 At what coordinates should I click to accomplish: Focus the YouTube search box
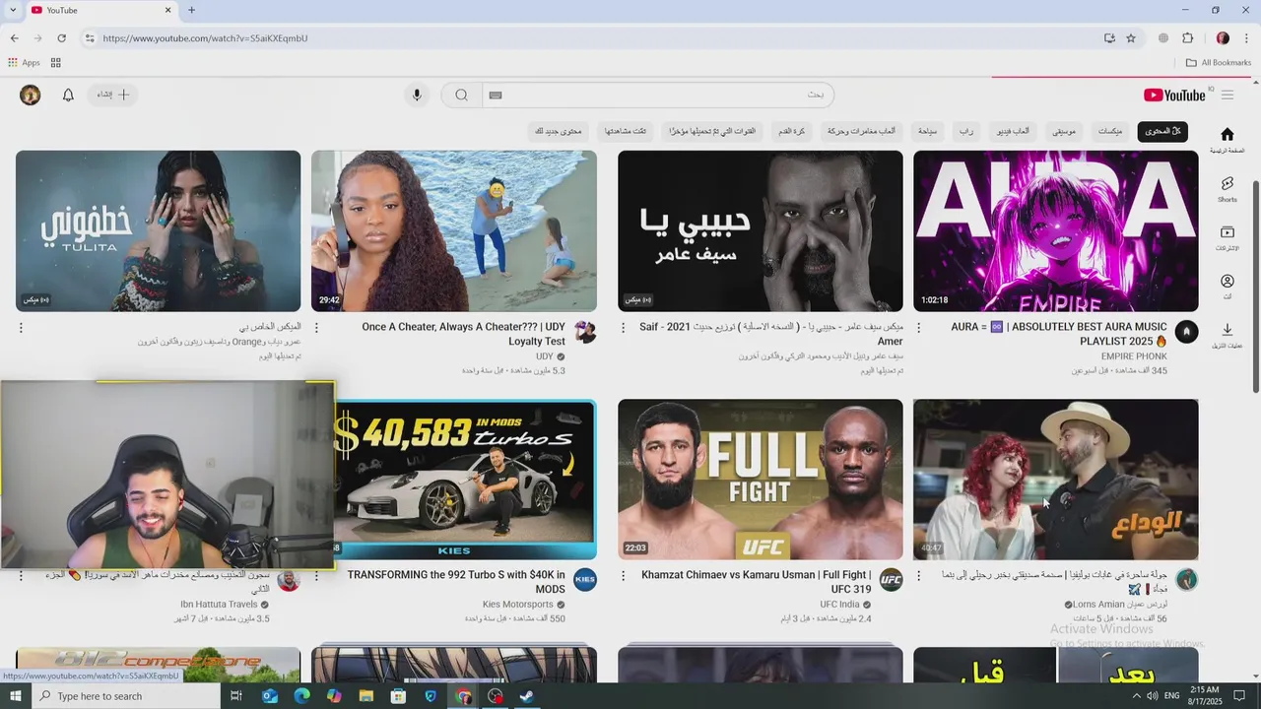[657, 95]
